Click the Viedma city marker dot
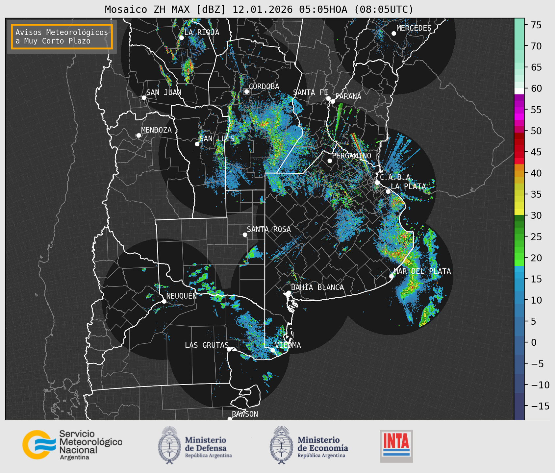This screenshot has height=473, width=555. (273, 350)
